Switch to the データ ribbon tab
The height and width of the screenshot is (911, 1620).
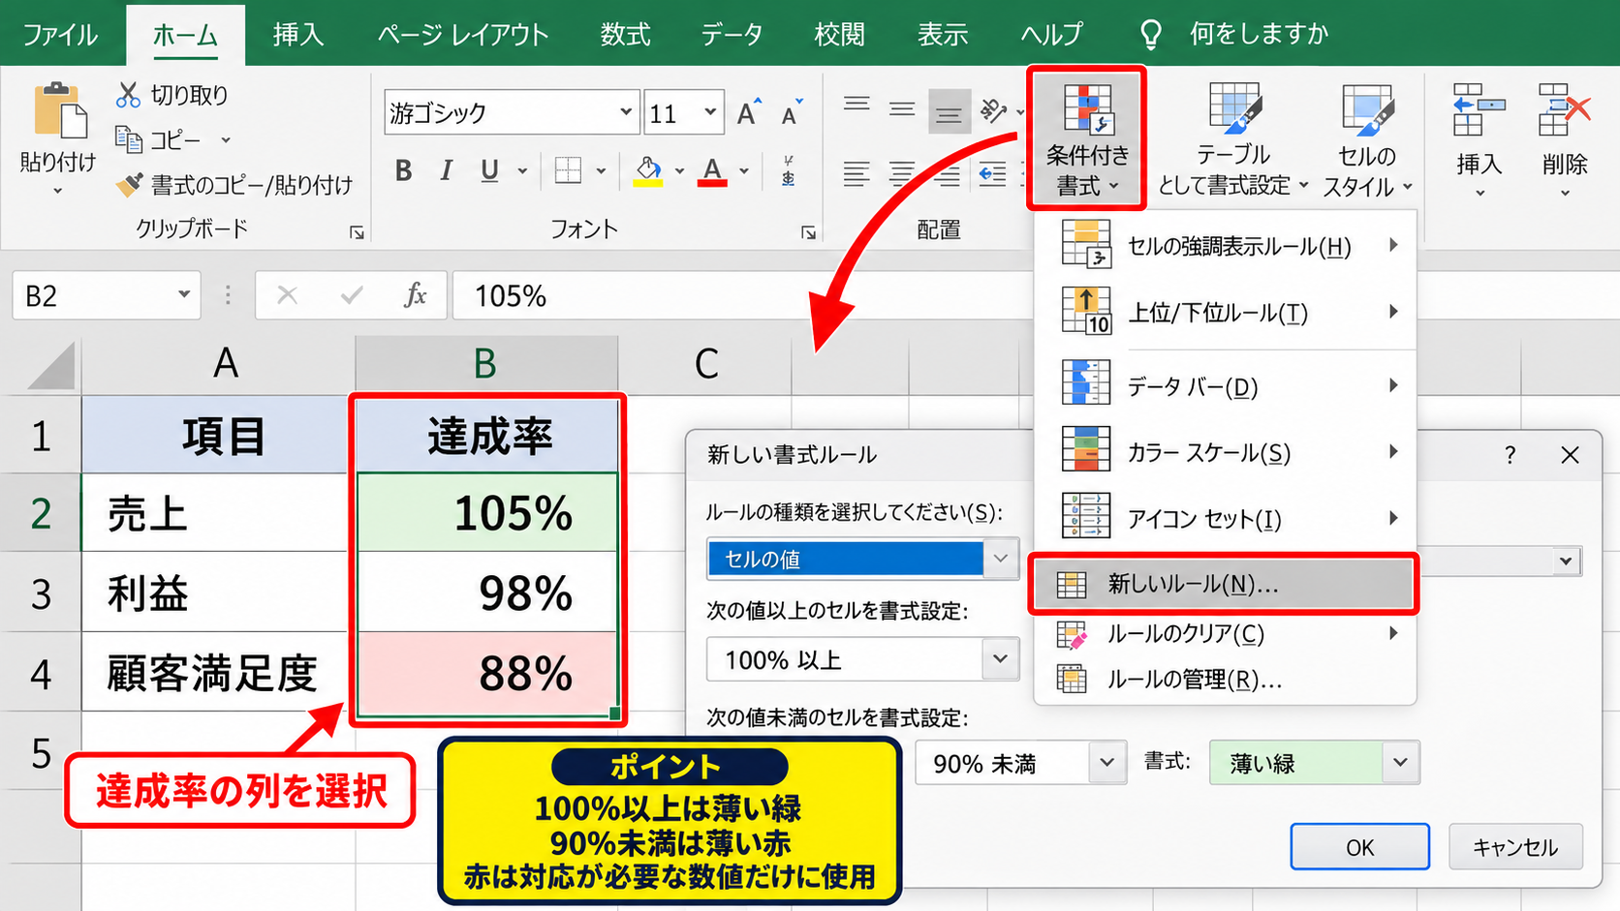732,35
